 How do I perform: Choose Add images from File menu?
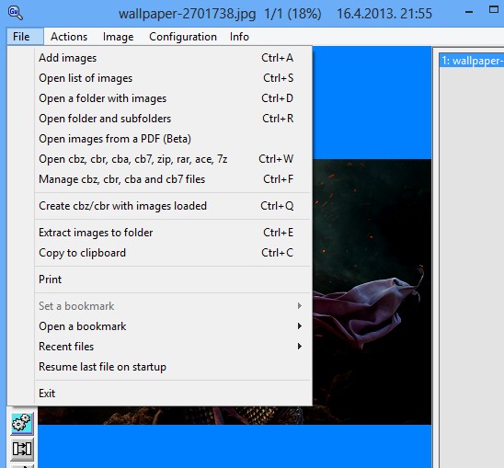(173, 58)
